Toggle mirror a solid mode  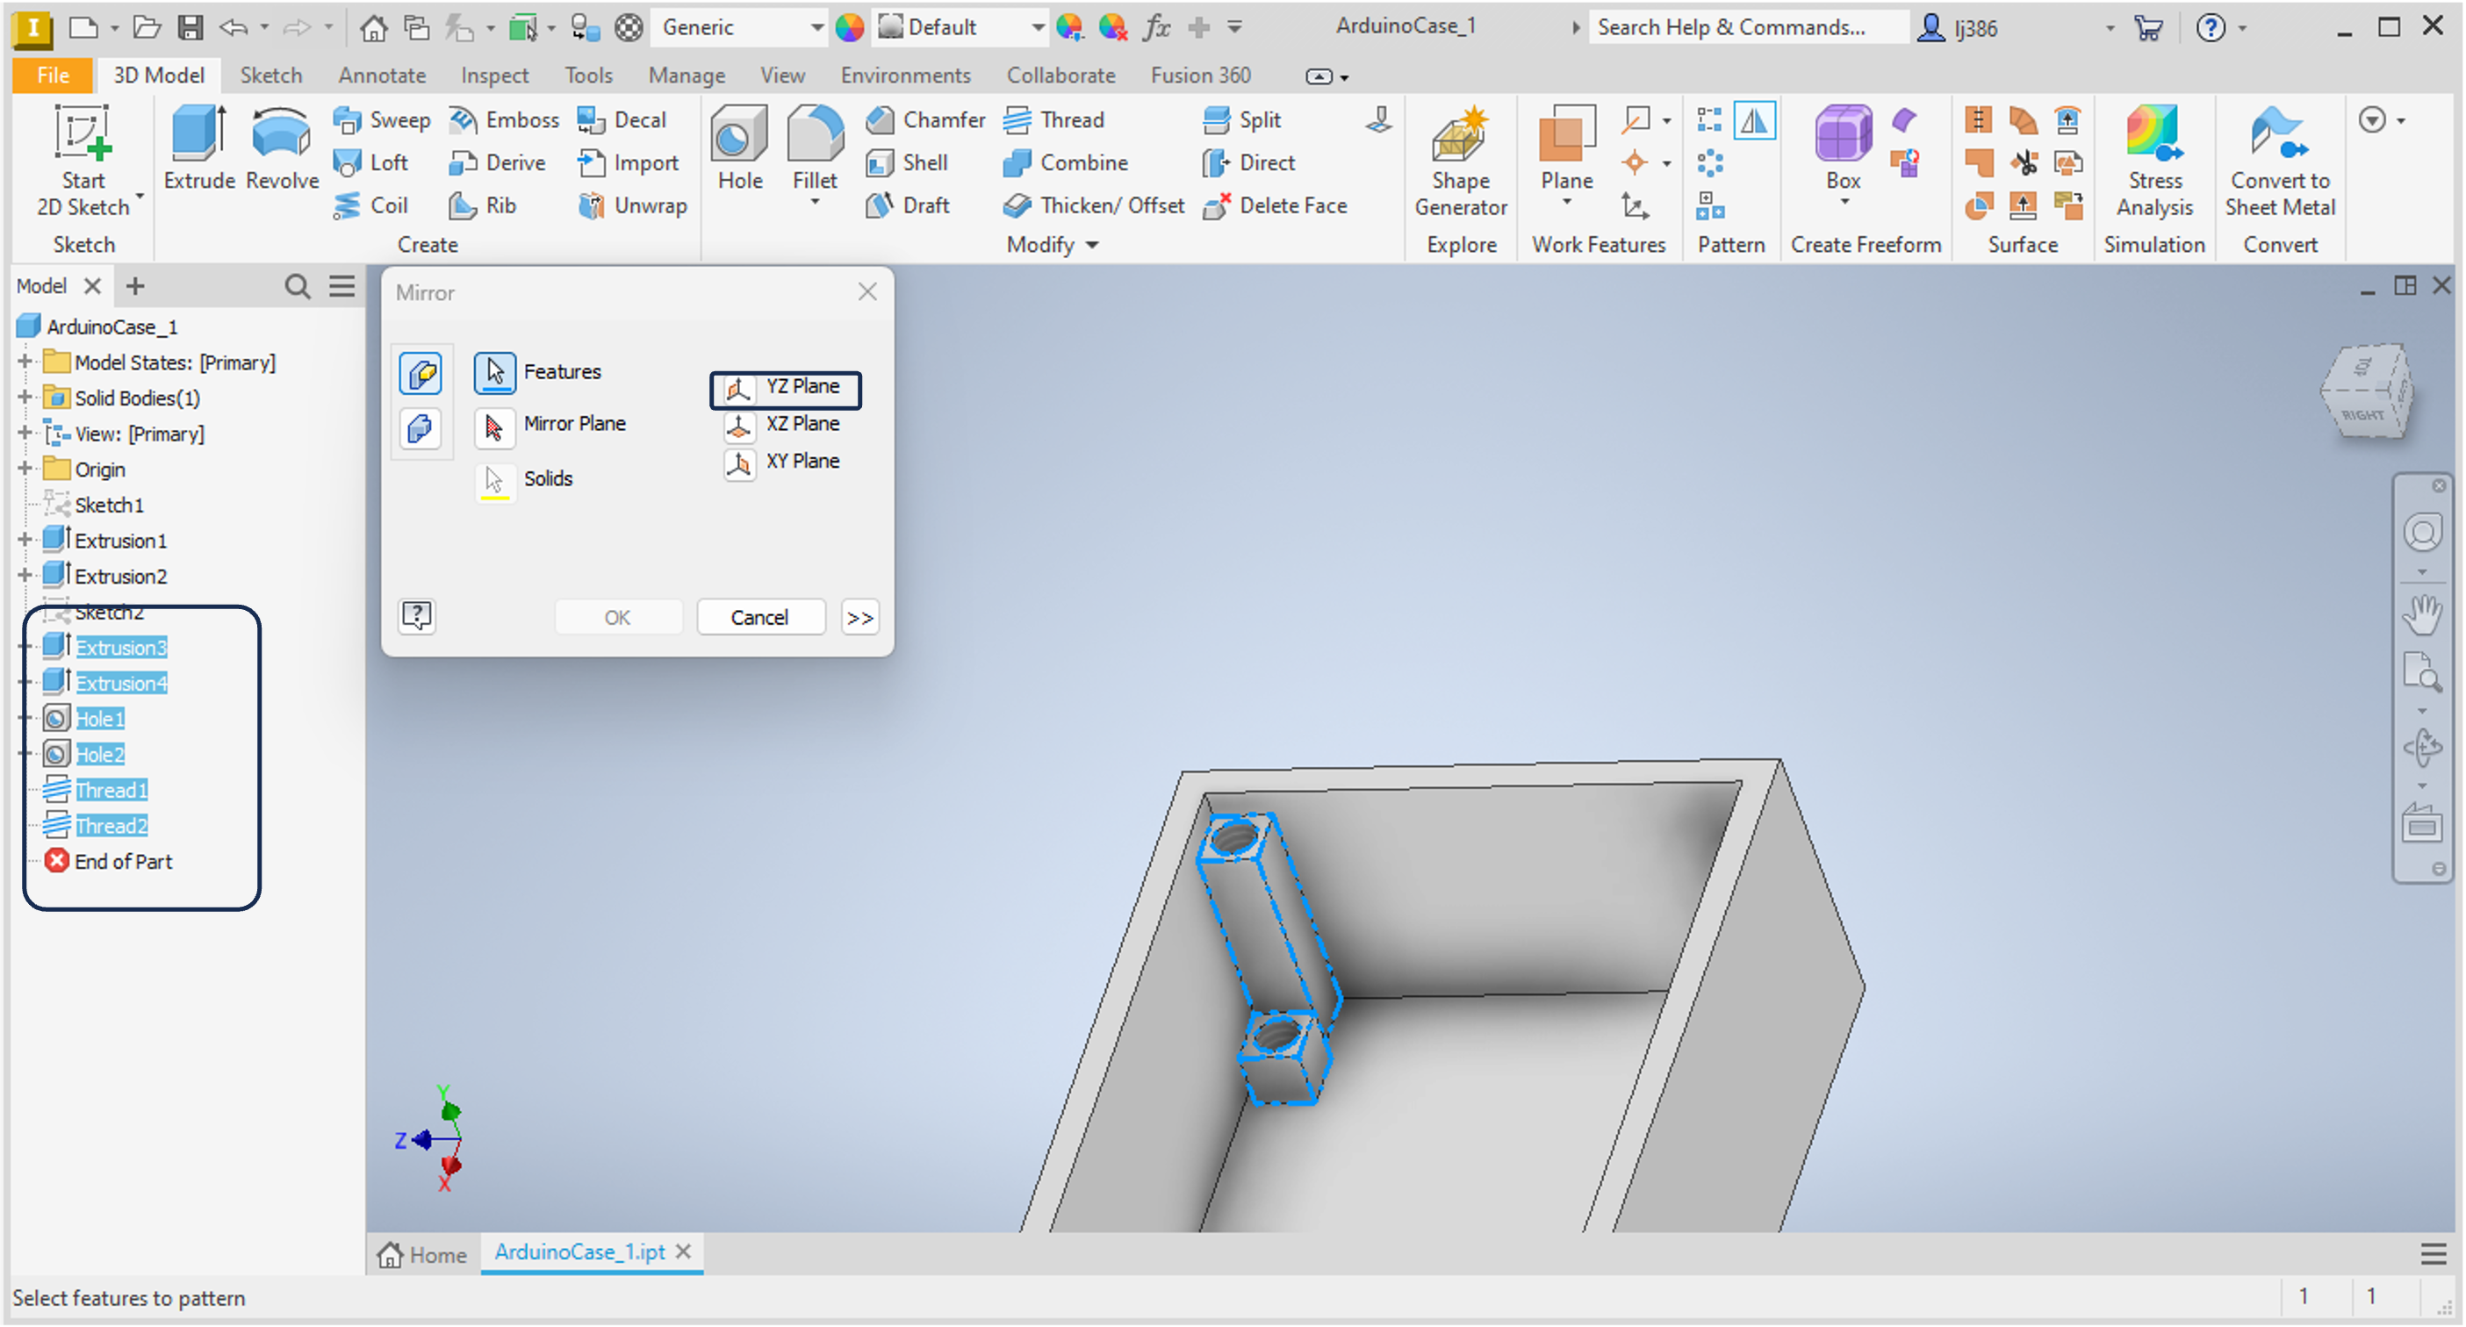[x=421, y=427]
